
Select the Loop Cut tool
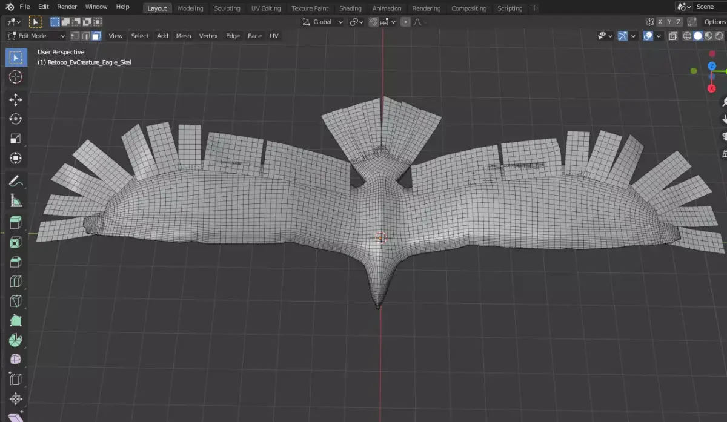click(x=16, y=282)
